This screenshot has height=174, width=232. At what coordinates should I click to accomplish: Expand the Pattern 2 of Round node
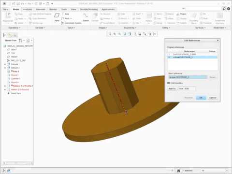(5, 89)
